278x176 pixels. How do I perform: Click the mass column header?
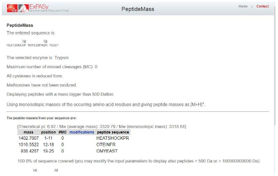click(x=29, y=132)
